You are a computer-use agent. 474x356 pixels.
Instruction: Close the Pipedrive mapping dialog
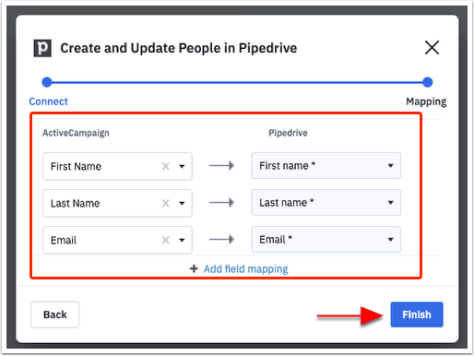(432, 48)
